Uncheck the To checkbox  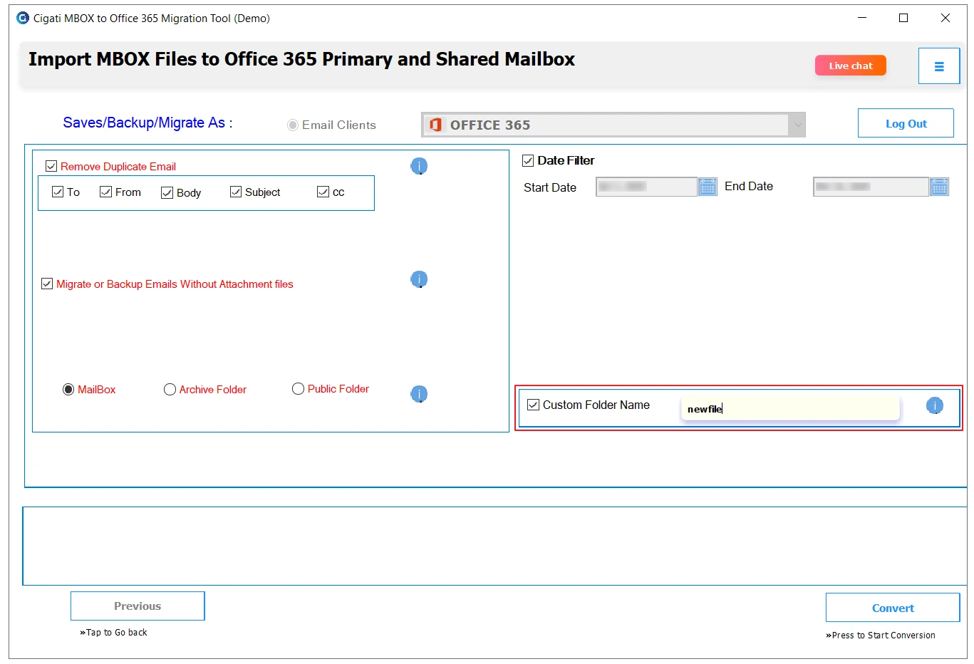click(58, 192)
